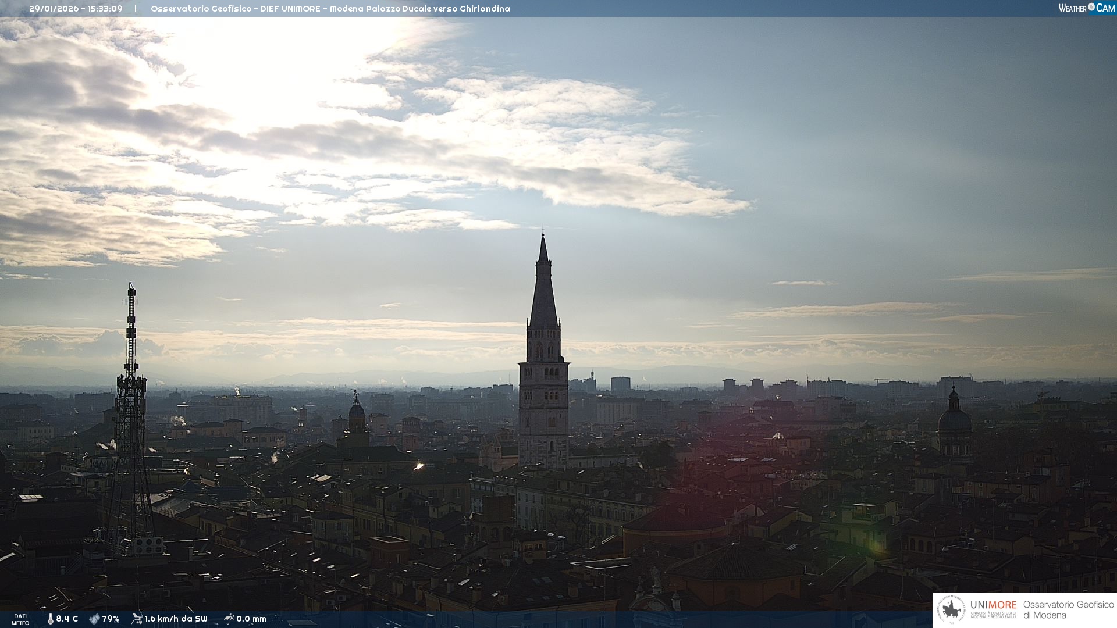Click the UNIMORE university seal emblem

(x=952, y=610)
